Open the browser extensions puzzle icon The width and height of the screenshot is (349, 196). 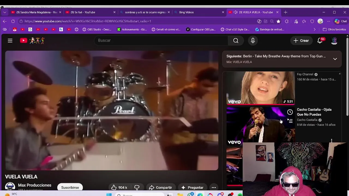[x=287, y=21]
